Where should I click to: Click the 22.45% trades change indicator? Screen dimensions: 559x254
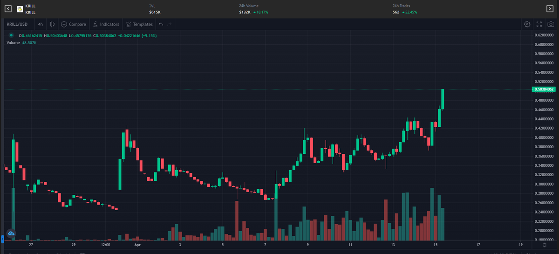[409, 12]
